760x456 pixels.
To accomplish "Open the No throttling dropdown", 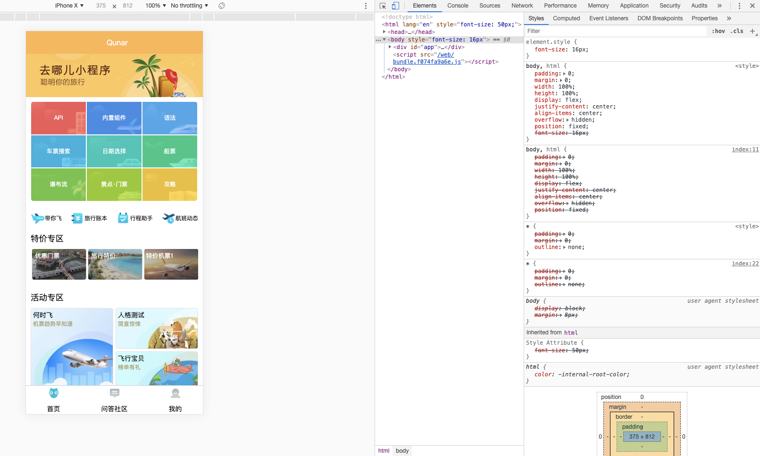I will pos(189,6).
